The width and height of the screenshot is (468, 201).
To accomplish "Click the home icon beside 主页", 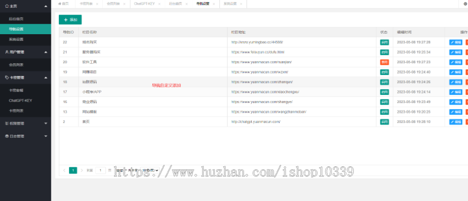I will click(x=7, y=6).
